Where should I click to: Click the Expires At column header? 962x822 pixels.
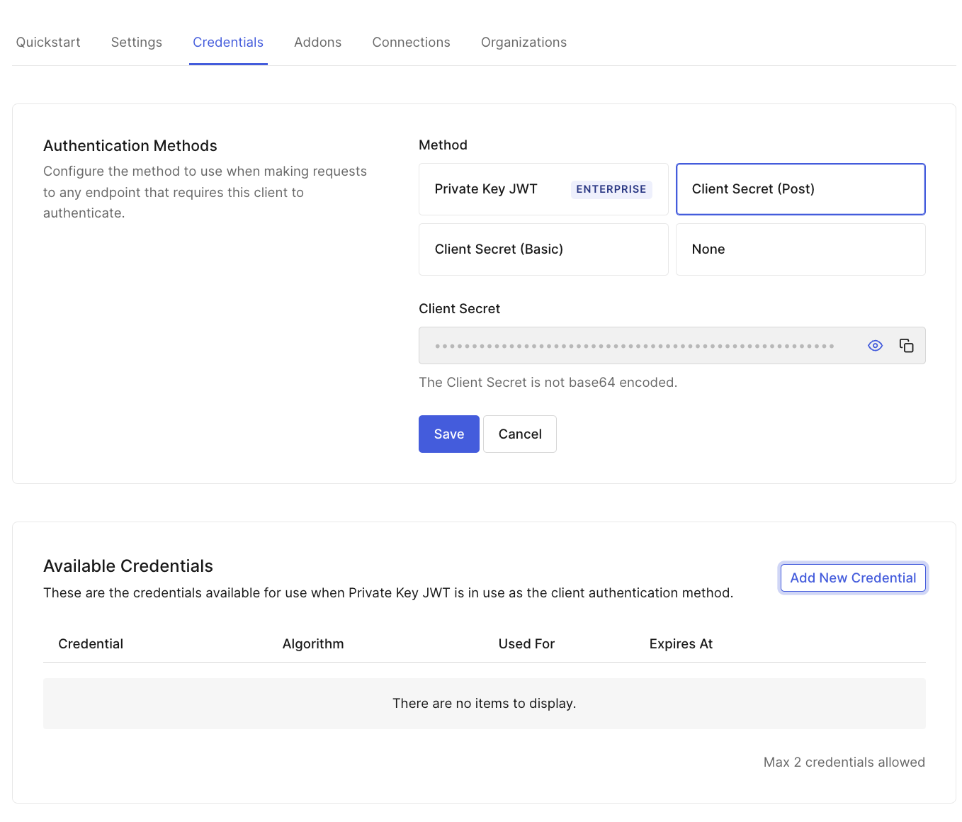(681, 643)
